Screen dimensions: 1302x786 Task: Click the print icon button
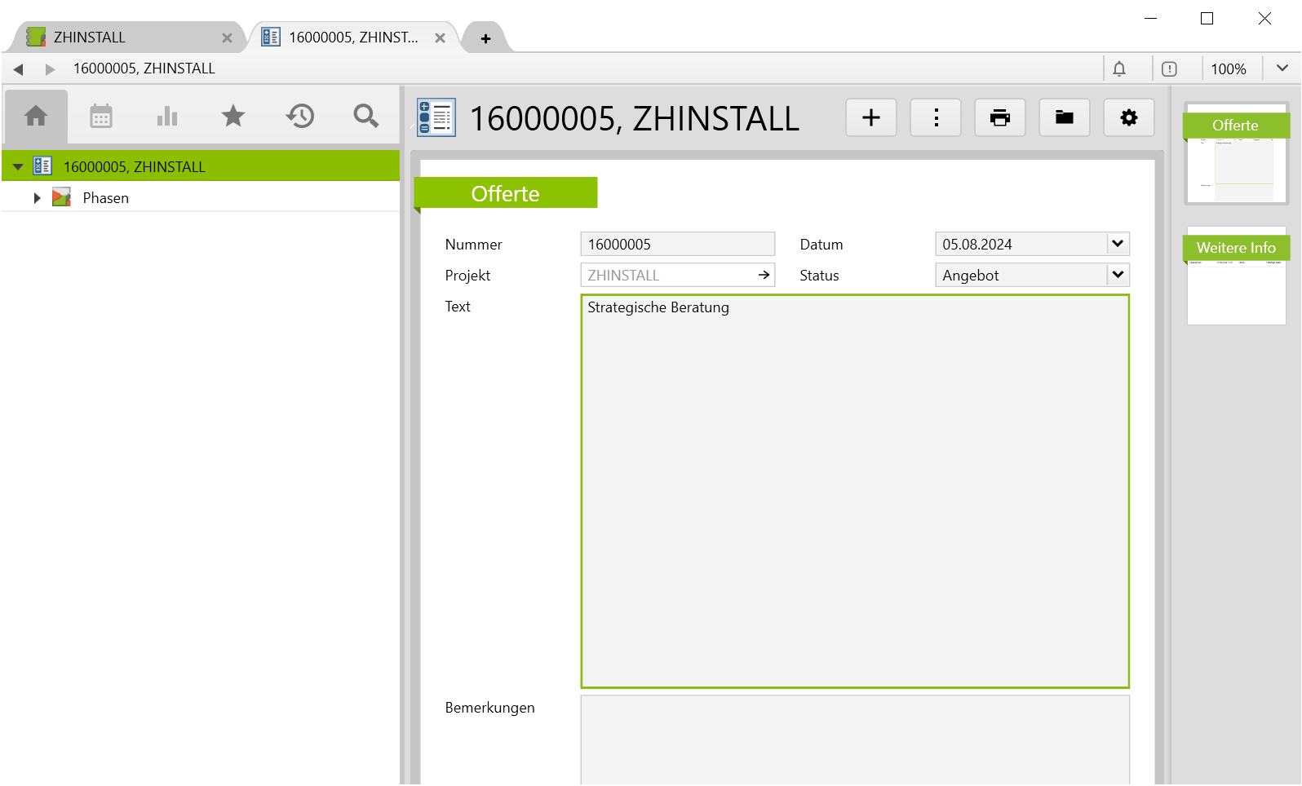[x=1000, y=118]
